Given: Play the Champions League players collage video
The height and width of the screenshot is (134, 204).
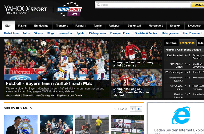Looking at the screenshot, I should [x=56, y=124].
